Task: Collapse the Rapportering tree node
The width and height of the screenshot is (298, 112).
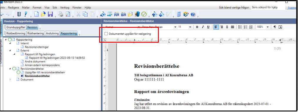Action: [6, 40]
